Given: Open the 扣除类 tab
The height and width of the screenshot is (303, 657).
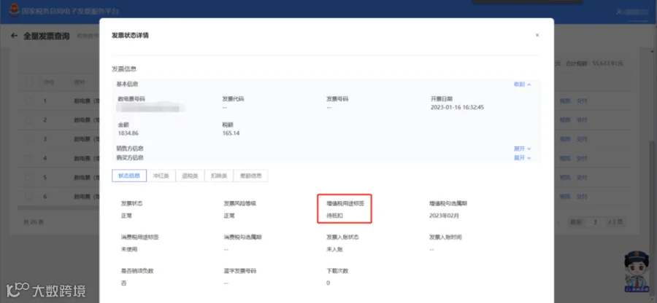Looking at the screenshot, I should [x=219, y=176].
